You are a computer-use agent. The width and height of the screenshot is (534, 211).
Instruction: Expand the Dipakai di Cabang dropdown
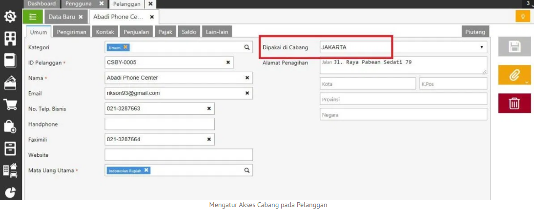click(481, 47)
